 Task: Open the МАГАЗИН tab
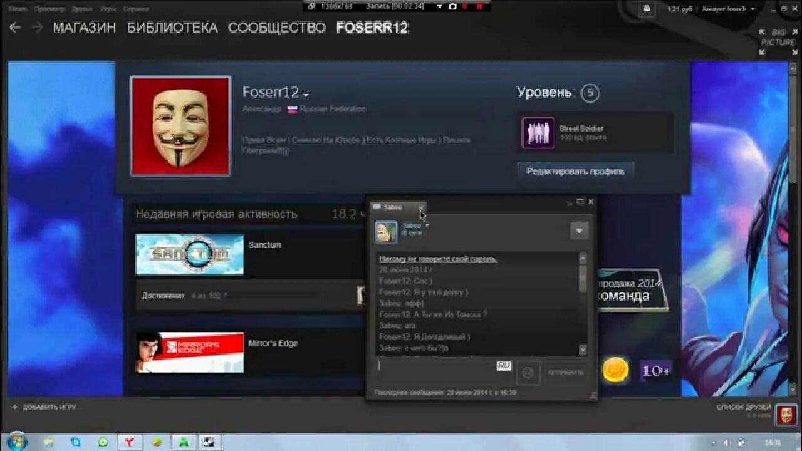[84, 28]
